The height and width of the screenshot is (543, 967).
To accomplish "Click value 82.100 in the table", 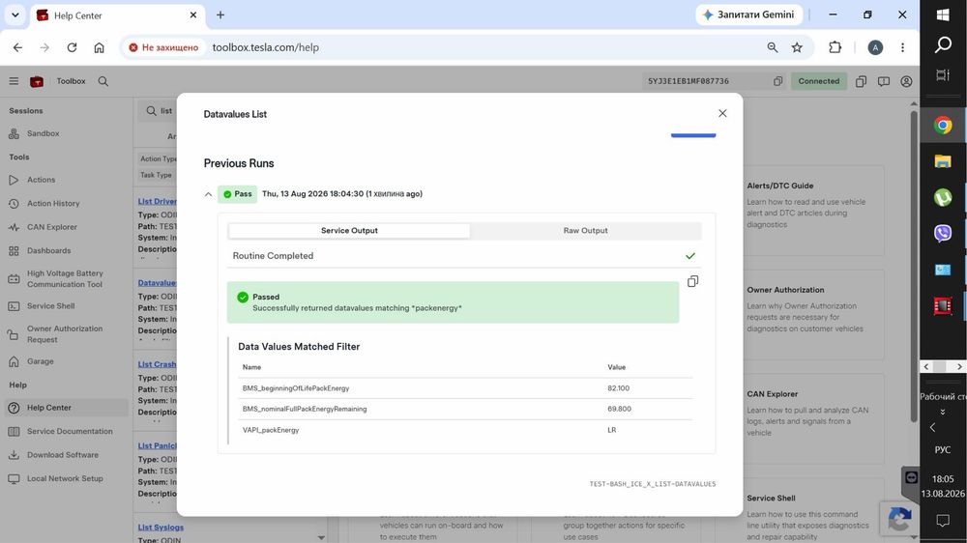I will [x=619, y=388].
